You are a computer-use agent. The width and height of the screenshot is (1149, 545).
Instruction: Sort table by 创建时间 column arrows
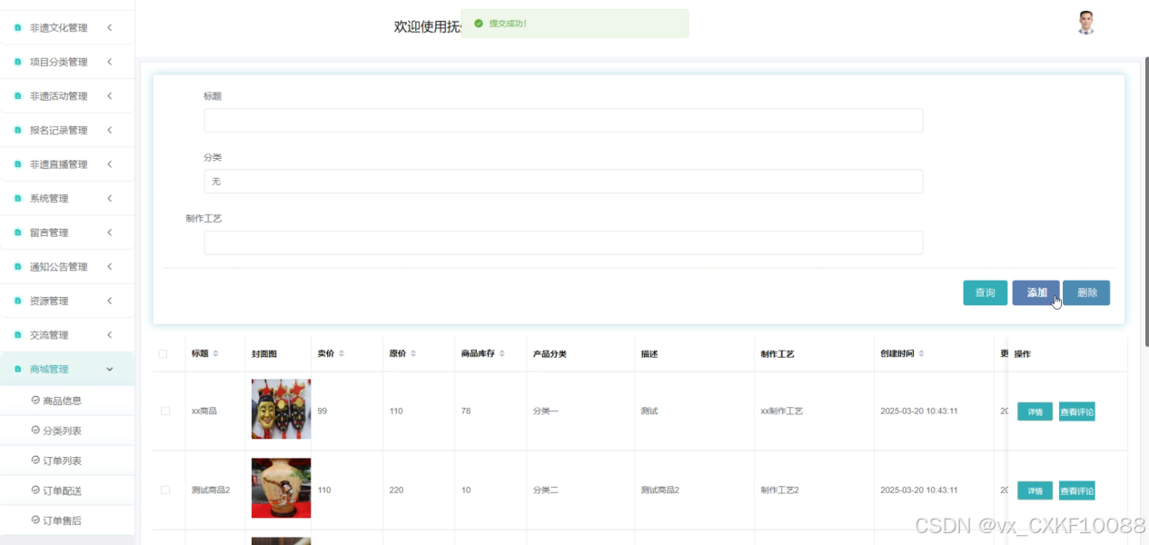pyautogui.click(x=921, y=353)
